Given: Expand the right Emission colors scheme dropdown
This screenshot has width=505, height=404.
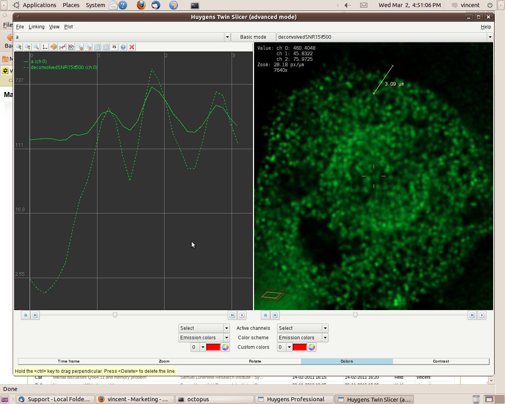Looking at the screenshot, I should (325, 338).
